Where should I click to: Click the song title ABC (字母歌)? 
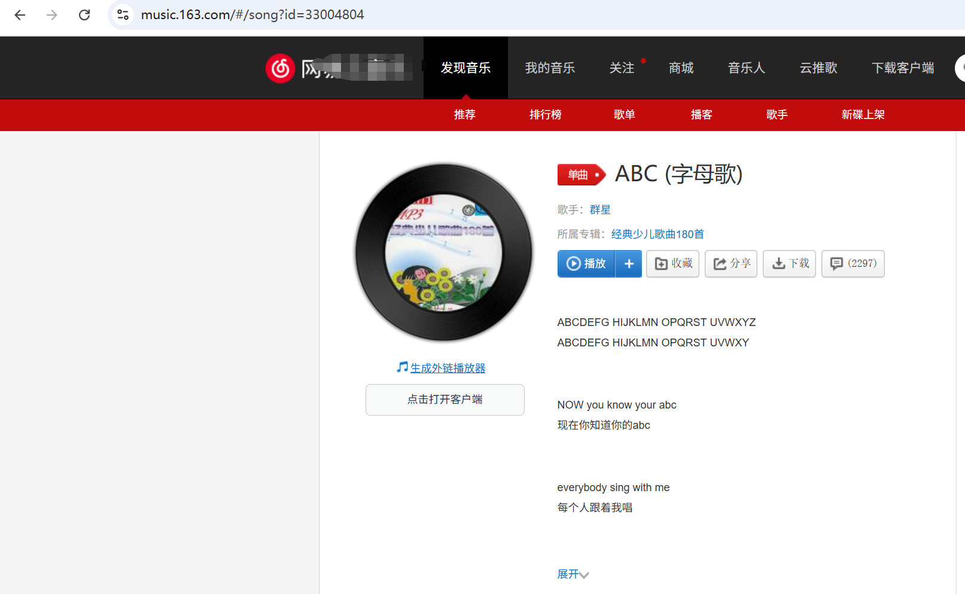point(678,174)
